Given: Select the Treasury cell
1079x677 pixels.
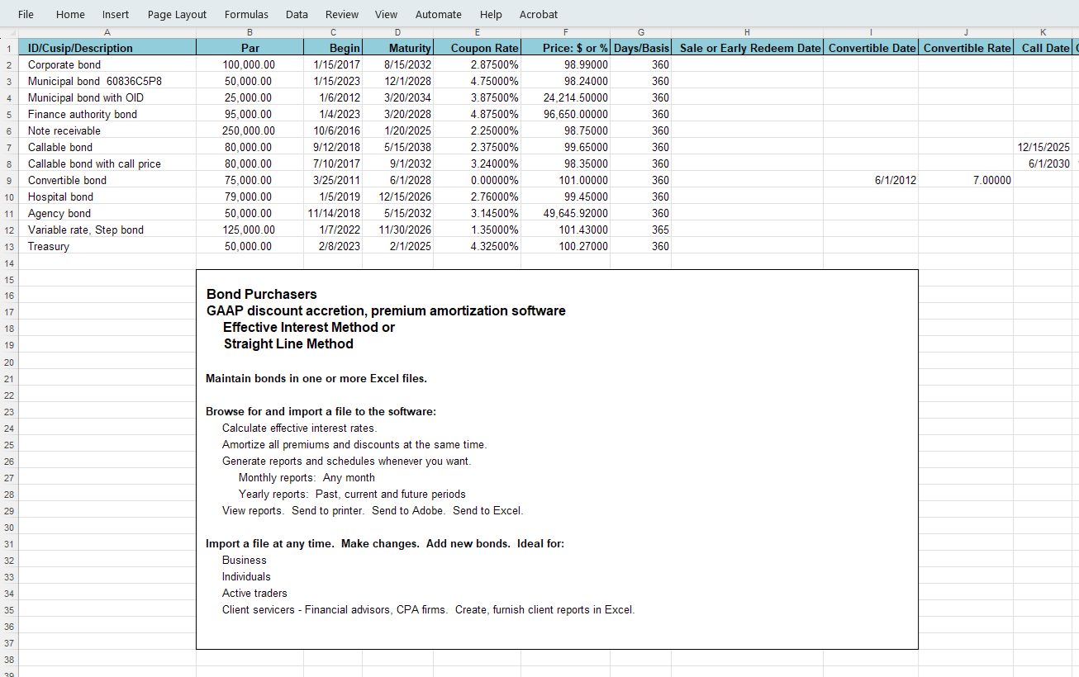Looking at the screenshot, I should pos(107,246).
